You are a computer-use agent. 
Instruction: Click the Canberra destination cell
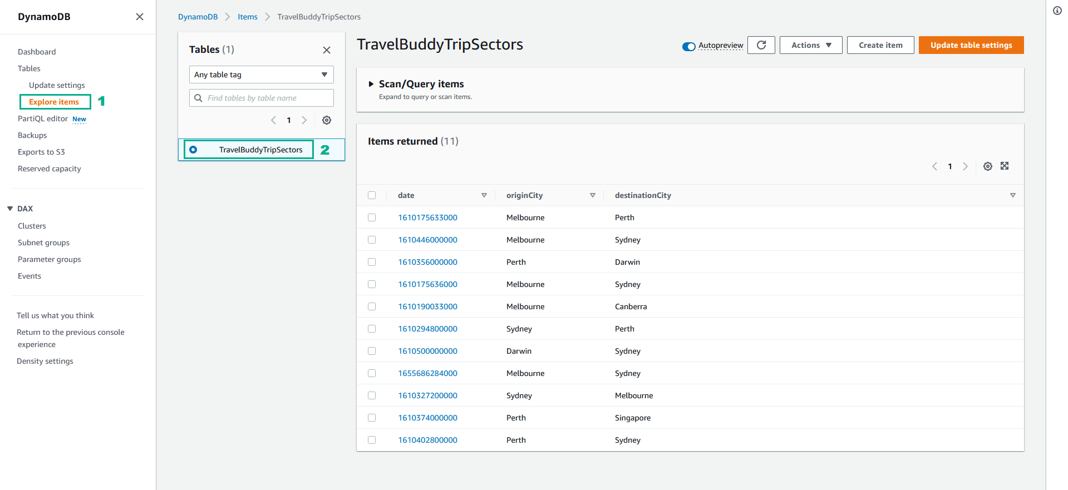pyautogui.click(x=631, y=306)
